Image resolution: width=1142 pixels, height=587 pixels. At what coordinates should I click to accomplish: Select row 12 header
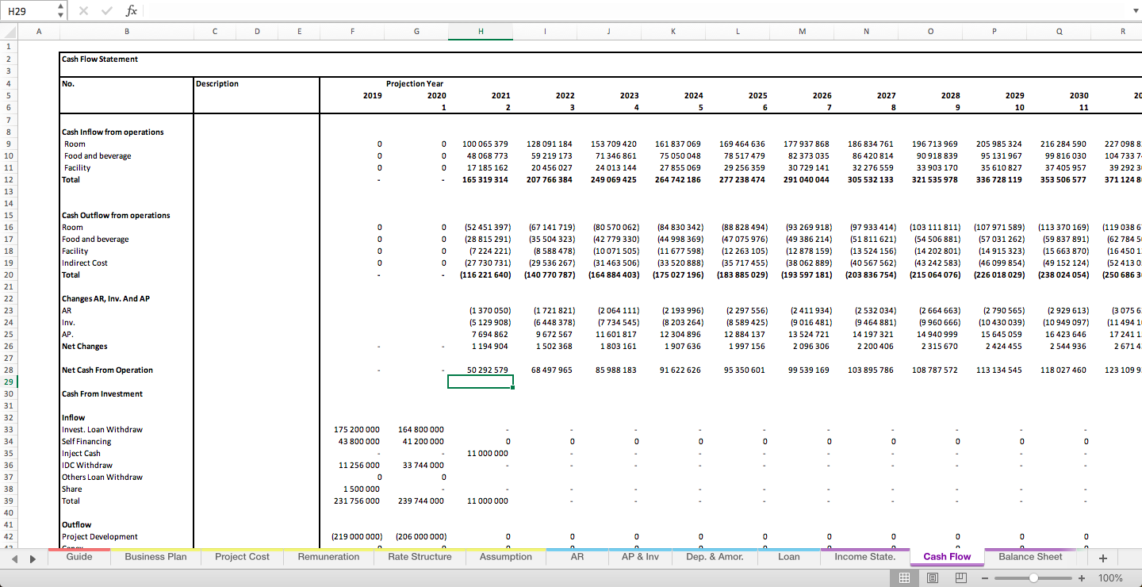[x=9, y=179]
